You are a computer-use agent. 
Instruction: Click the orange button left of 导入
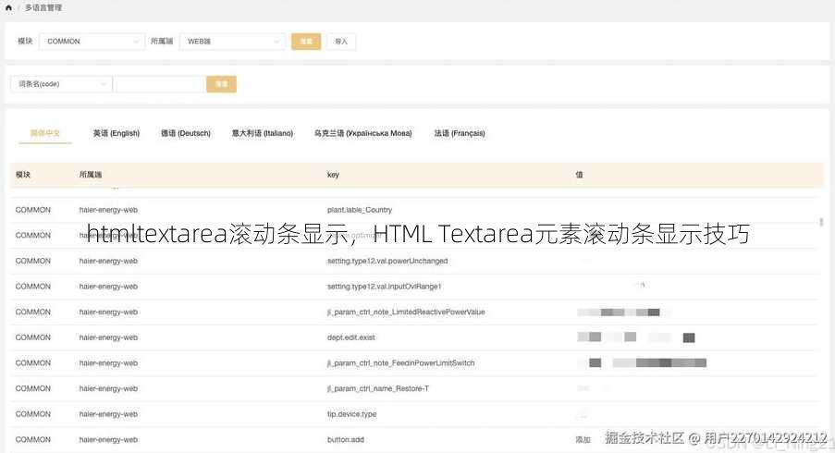tap(306, 42)
